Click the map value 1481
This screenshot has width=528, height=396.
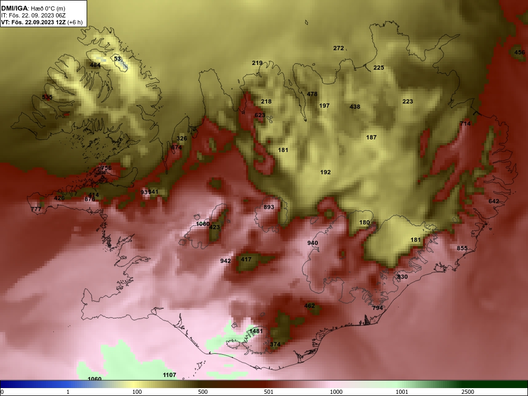[256, 331]
